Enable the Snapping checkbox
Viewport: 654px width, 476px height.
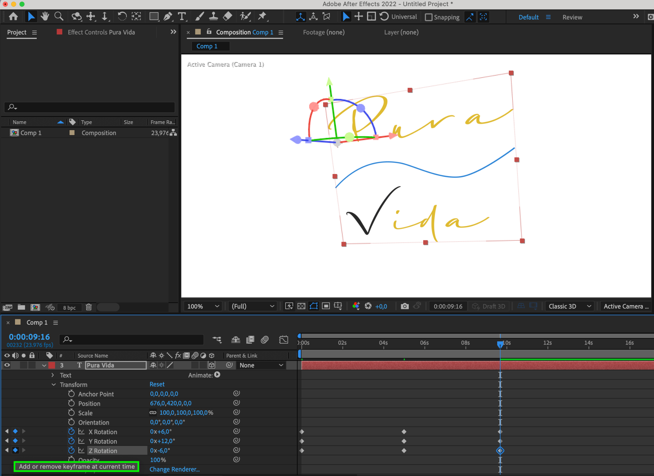pyautogui.click(x=429, y=17)
